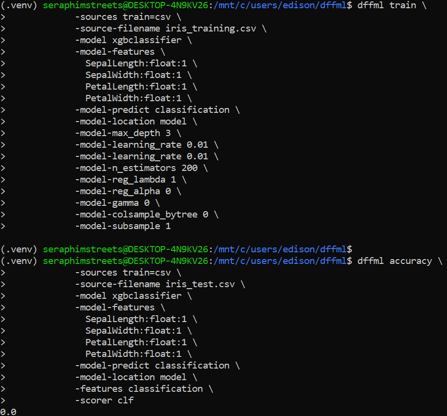Click the empty prompt line between commands
This screenshot has width=447, height=416.
[x=176, y=249]
